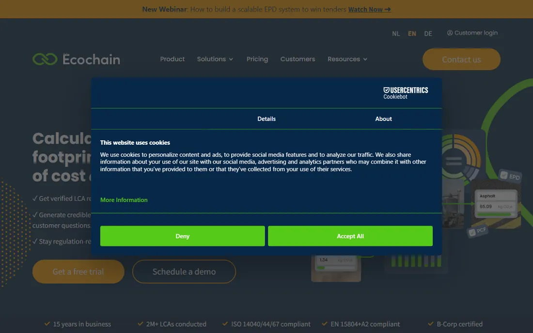Image resolution: width=533 pixels, height=333 pixels.
Task: Open the About tab in cookie dialog
Action: (383, 119)
